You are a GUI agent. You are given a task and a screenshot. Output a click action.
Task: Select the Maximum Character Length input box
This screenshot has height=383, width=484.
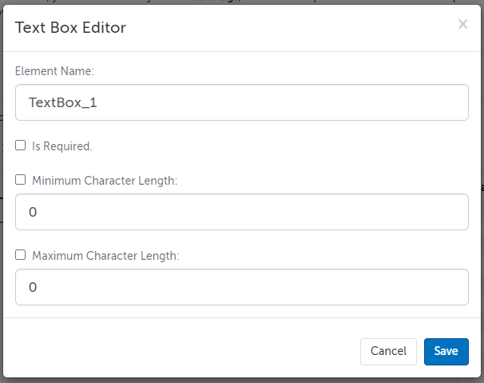pyautogui.click(x=241, y=287)
